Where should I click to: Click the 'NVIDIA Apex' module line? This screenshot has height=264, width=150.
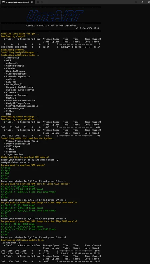tap(13, 146)
